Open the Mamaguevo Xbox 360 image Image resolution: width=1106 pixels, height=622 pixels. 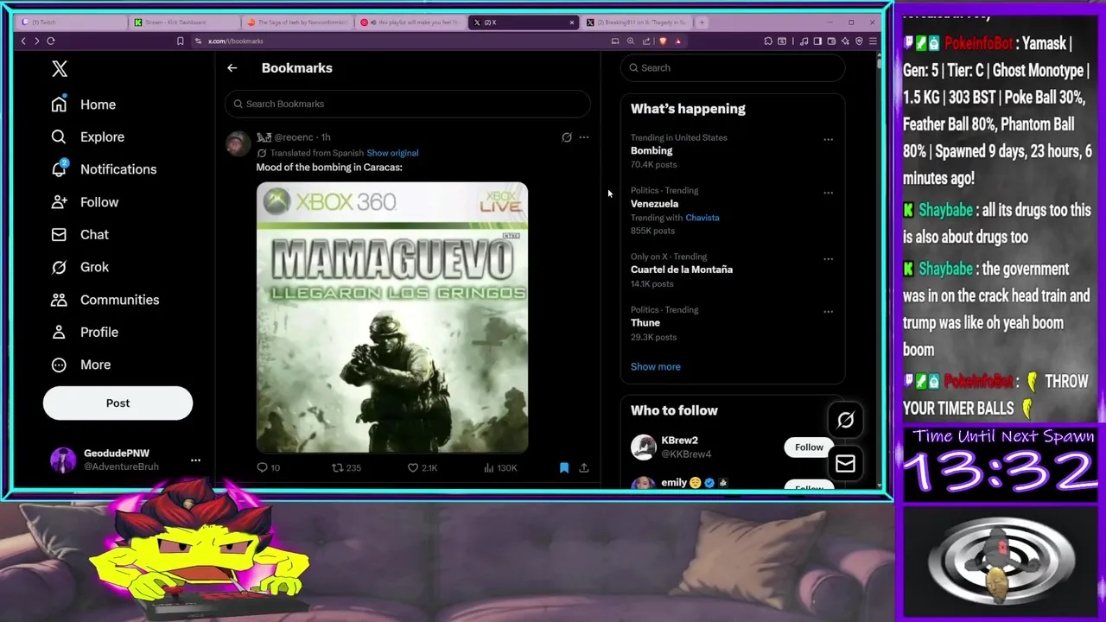tap(392, 317)
